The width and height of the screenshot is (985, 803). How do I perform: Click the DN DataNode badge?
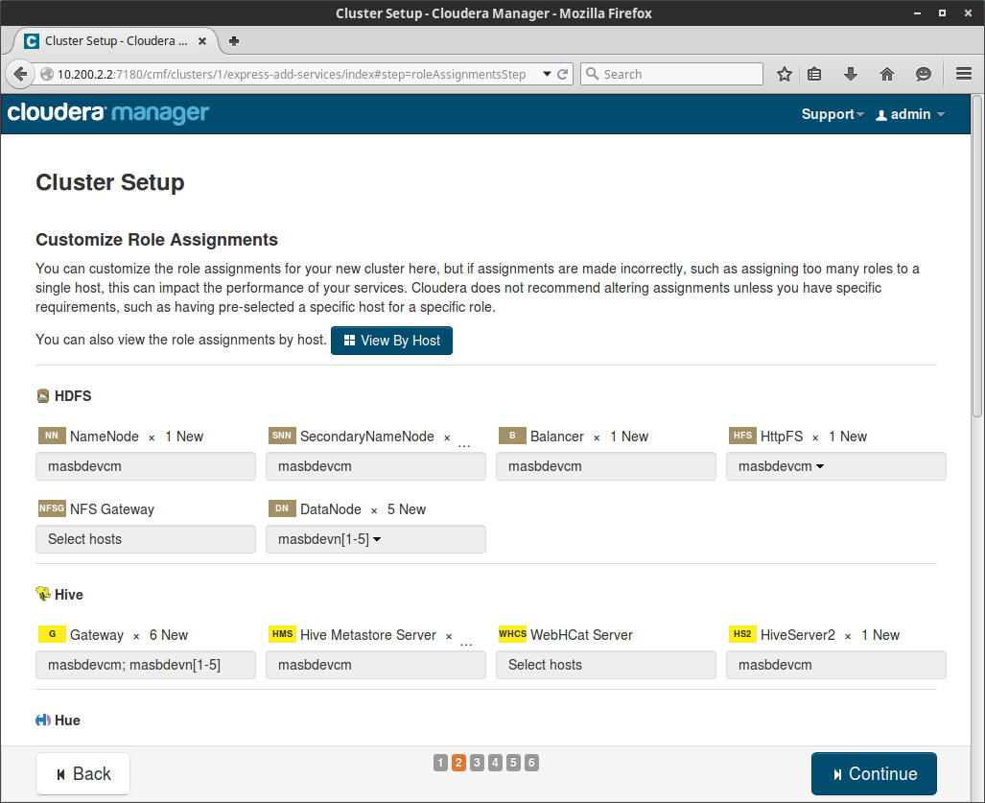[x=281, y=508]
